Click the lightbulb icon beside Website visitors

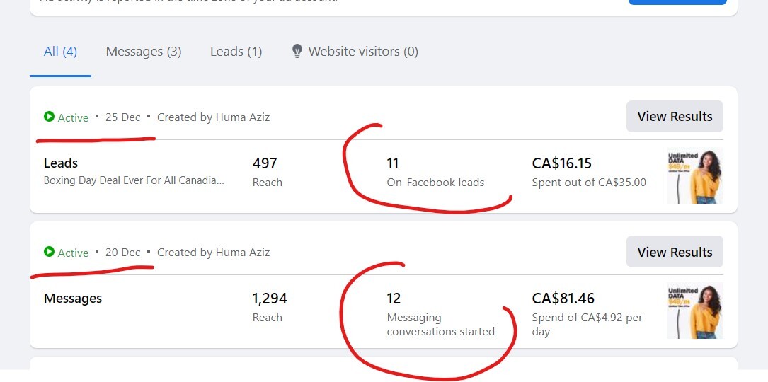point(297,52)
